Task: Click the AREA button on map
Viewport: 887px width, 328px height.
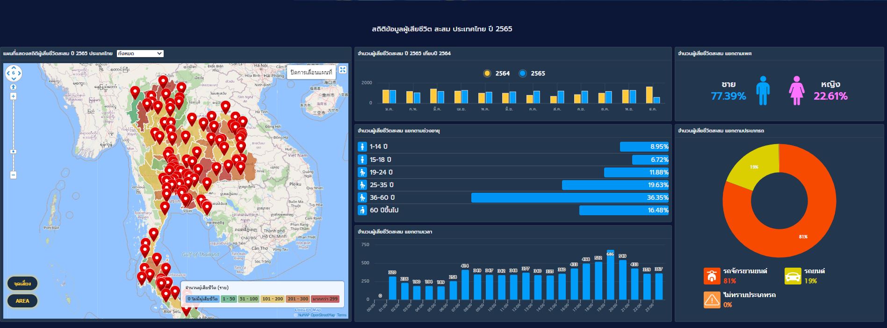Action: (x=22, y=301)
